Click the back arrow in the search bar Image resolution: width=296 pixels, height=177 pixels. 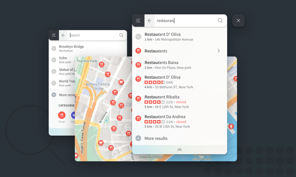point(149,20)
